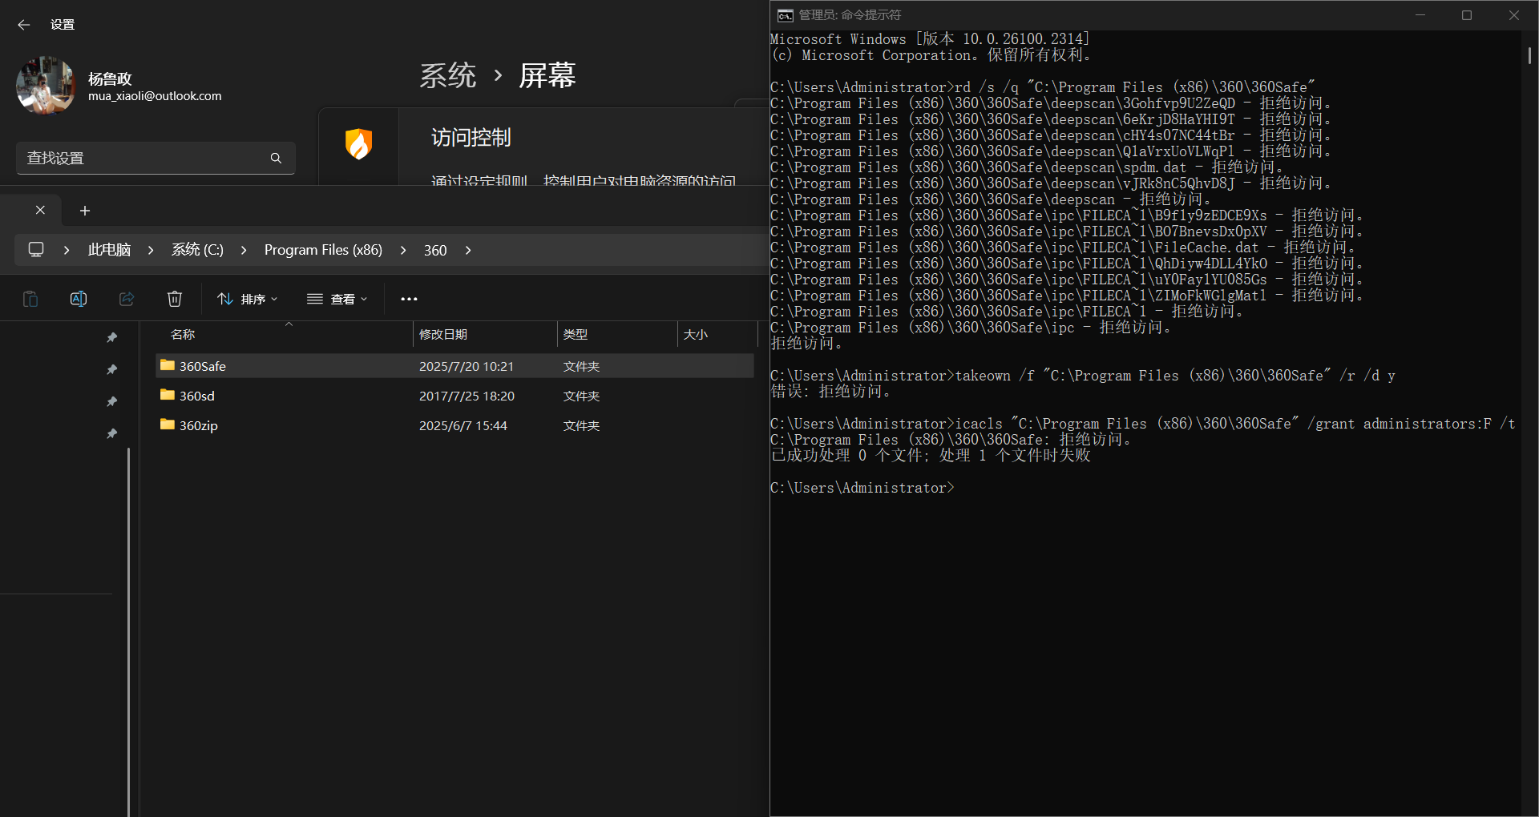Open the three-dot more options menu

pyautogui.click(x=409, y=299)
